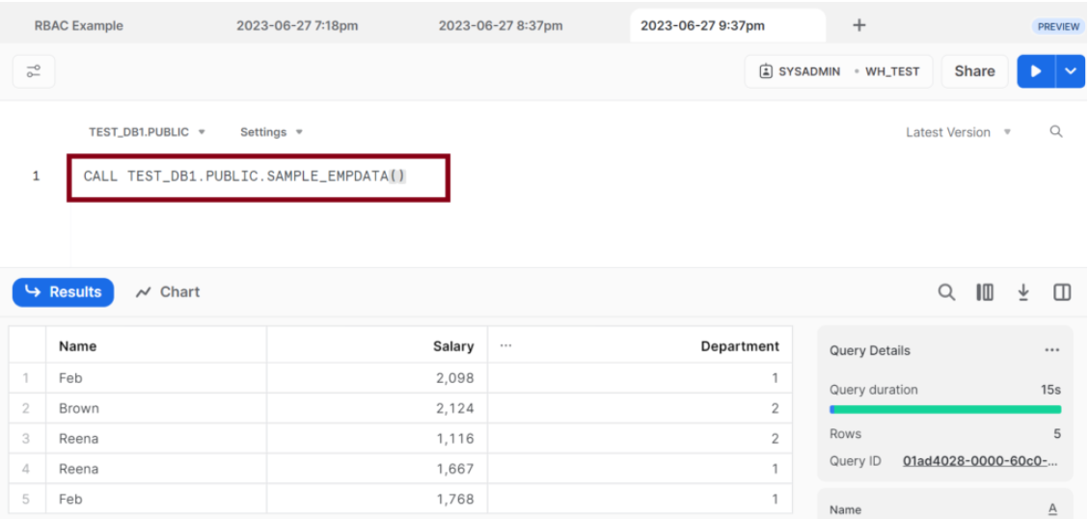Screen dimensions: 1089x519
Task: Toggle the query details side panel
Action: pos(1062,292)
